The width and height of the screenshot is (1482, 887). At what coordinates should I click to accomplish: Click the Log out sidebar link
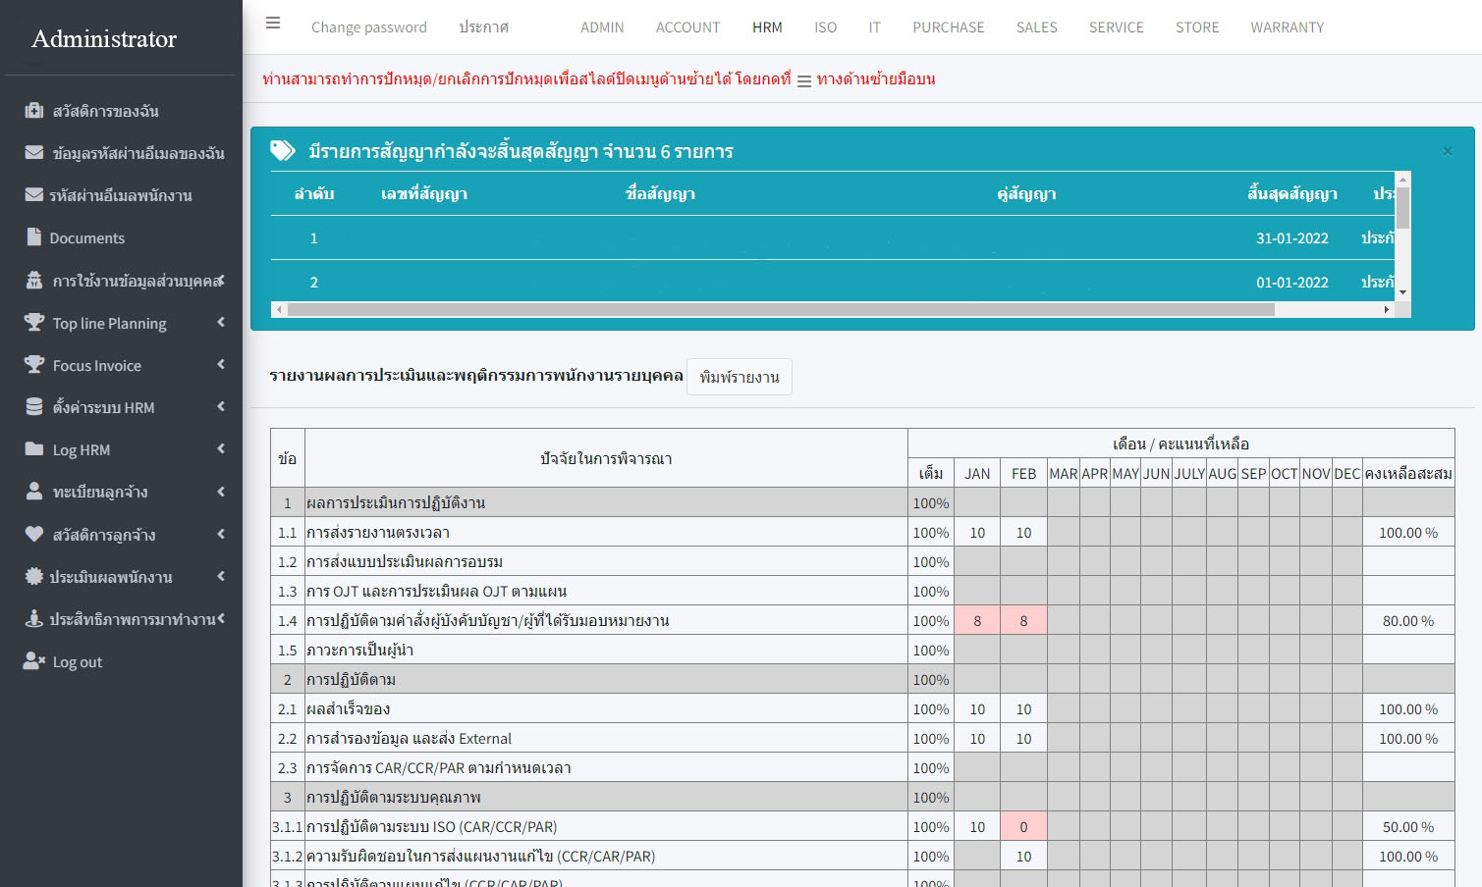[x=77, y=661]
